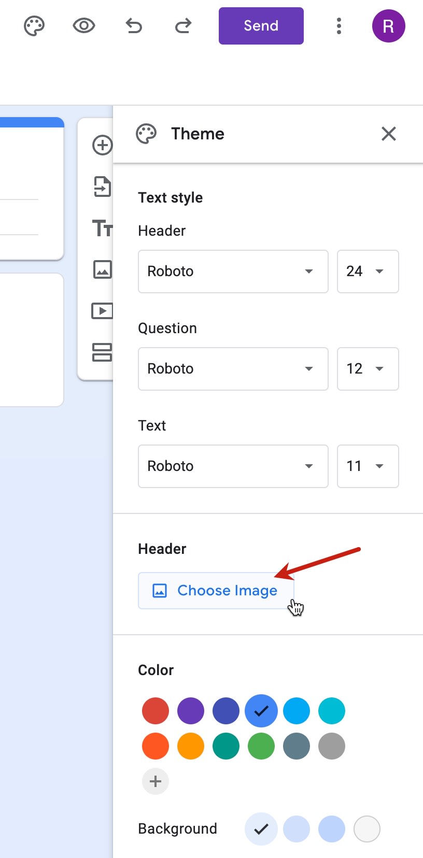
Task: Embed a video using the sidebar icon
Action: pyautogui.click(x=102, y=311)
